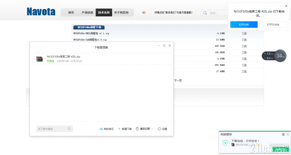Image resolution: width=291 pixels, height=155 pixels.
Task: Click NV32F100x-KEIL例程包 v1.1.zip file name
Action: 91,34
